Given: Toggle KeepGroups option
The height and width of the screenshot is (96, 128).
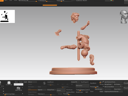Looking at the screenshot, I should (80, 92).
